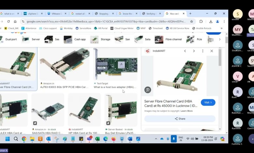The image size is (254, 153).
Task: Click the Share button in preview panel
Action: coord(180,119)
